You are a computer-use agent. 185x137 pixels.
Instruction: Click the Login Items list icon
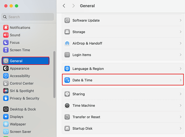[x=67, y=55]
